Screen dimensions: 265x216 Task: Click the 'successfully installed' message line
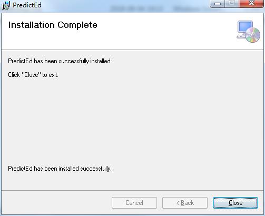[x=60, y=61]
